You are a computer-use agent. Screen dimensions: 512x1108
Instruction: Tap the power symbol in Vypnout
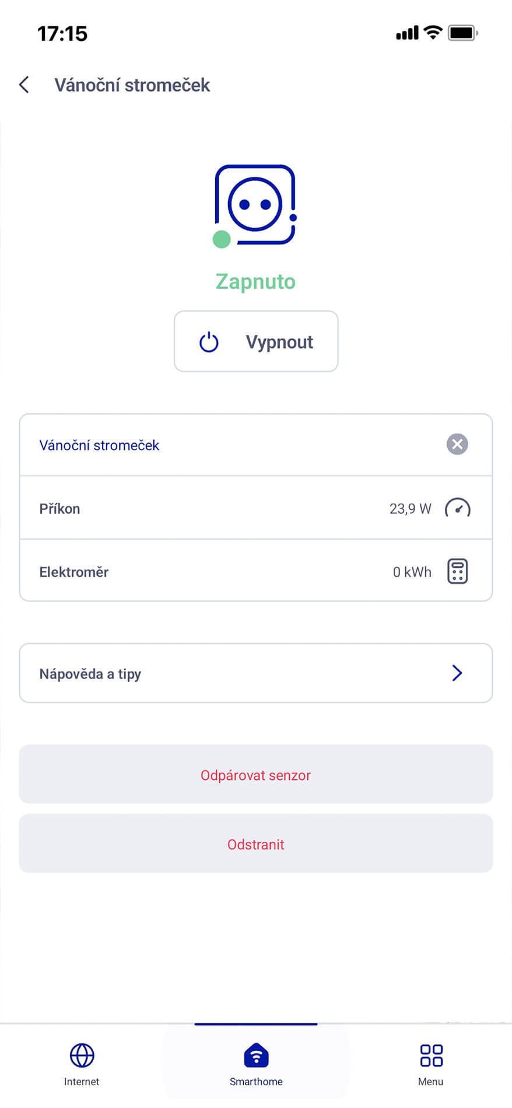coord(209,342)
